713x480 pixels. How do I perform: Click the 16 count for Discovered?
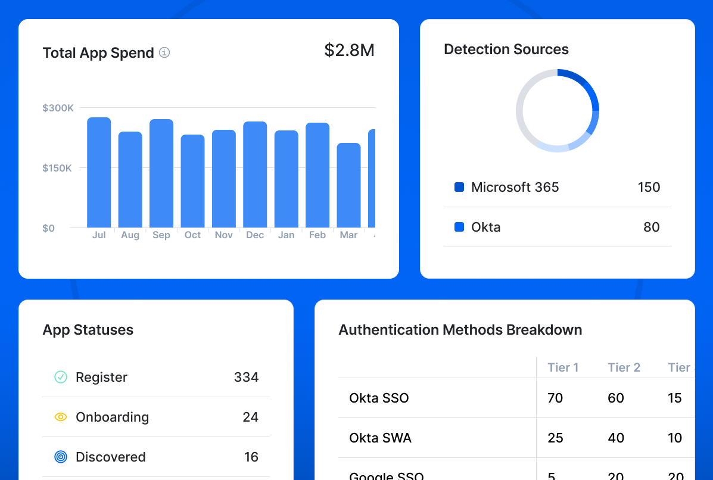(x=251, y=457)
